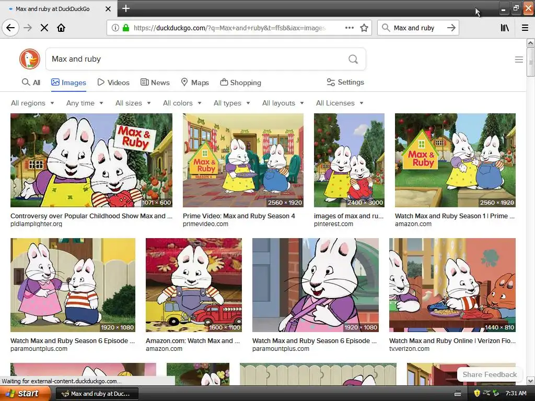
Task: Open the Maps tab
Action: pos(195,82)
